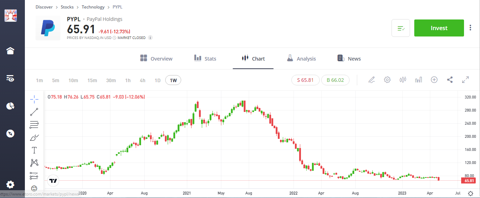Add PYPL to watchlist button
480x198 pixels.
(x=401, y=28)
